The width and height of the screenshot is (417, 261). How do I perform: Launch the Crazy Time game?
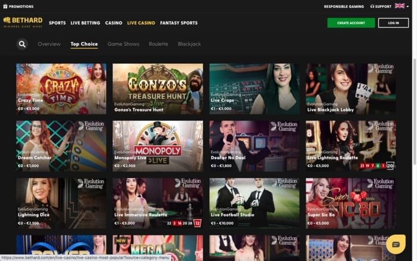(61, 89)
